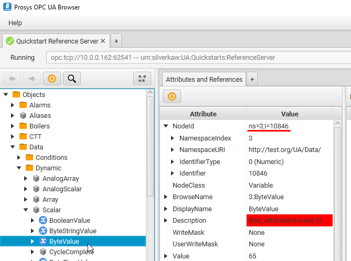Close the Quickstart Reference Server tab
Viewport: 351px width, 261px height.
click(103, 41)
